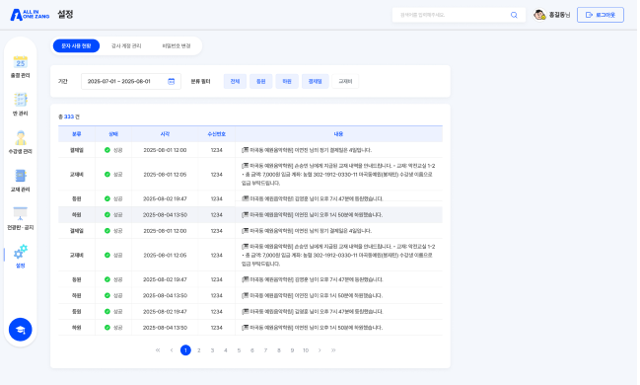
Task: Go to page 6 in pagination
Action: point(252,350)
